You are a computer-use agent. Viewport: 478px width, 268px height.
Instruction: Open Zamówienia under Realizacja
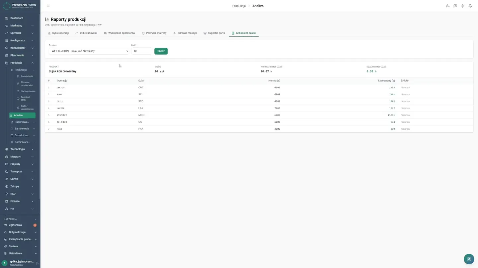point(27,76)
